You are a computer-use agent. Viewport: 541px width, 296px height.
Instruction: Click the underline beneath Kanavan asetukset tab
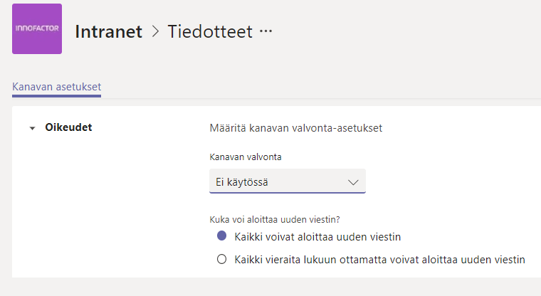coord(56,95)
